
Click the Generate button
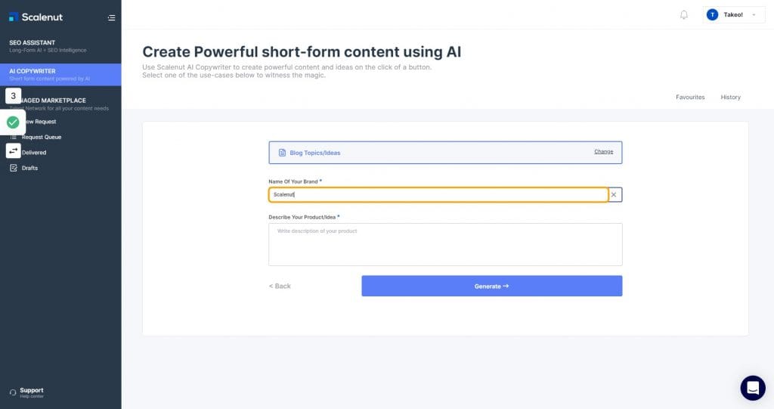pyautogui.click(x=491, y=286)
